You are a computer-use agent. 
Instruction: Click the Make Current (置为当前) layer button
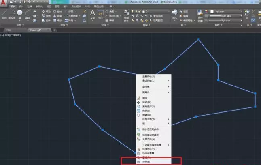(x=156, y=16)
